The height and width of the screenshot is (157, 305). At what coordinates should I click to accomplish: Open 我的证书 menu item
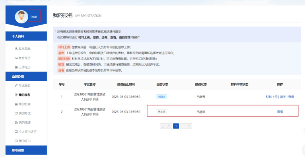[25, 141]
